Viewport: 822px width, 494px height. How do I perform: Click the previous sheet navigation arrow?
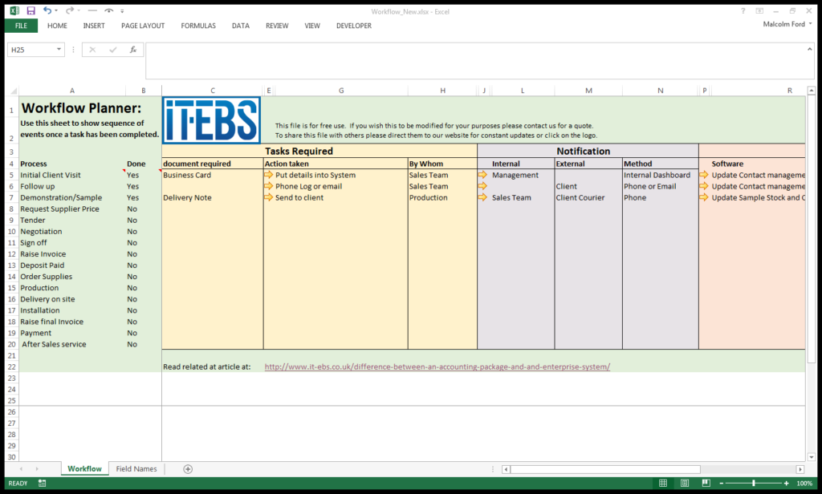(x=21, y=469)
